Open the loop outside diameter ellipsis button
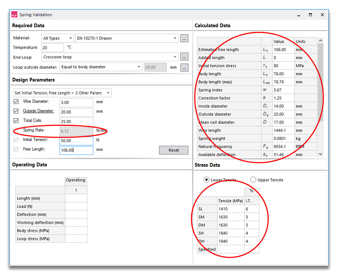The width and height of the screenshot is (338, 275). [184, 68]
